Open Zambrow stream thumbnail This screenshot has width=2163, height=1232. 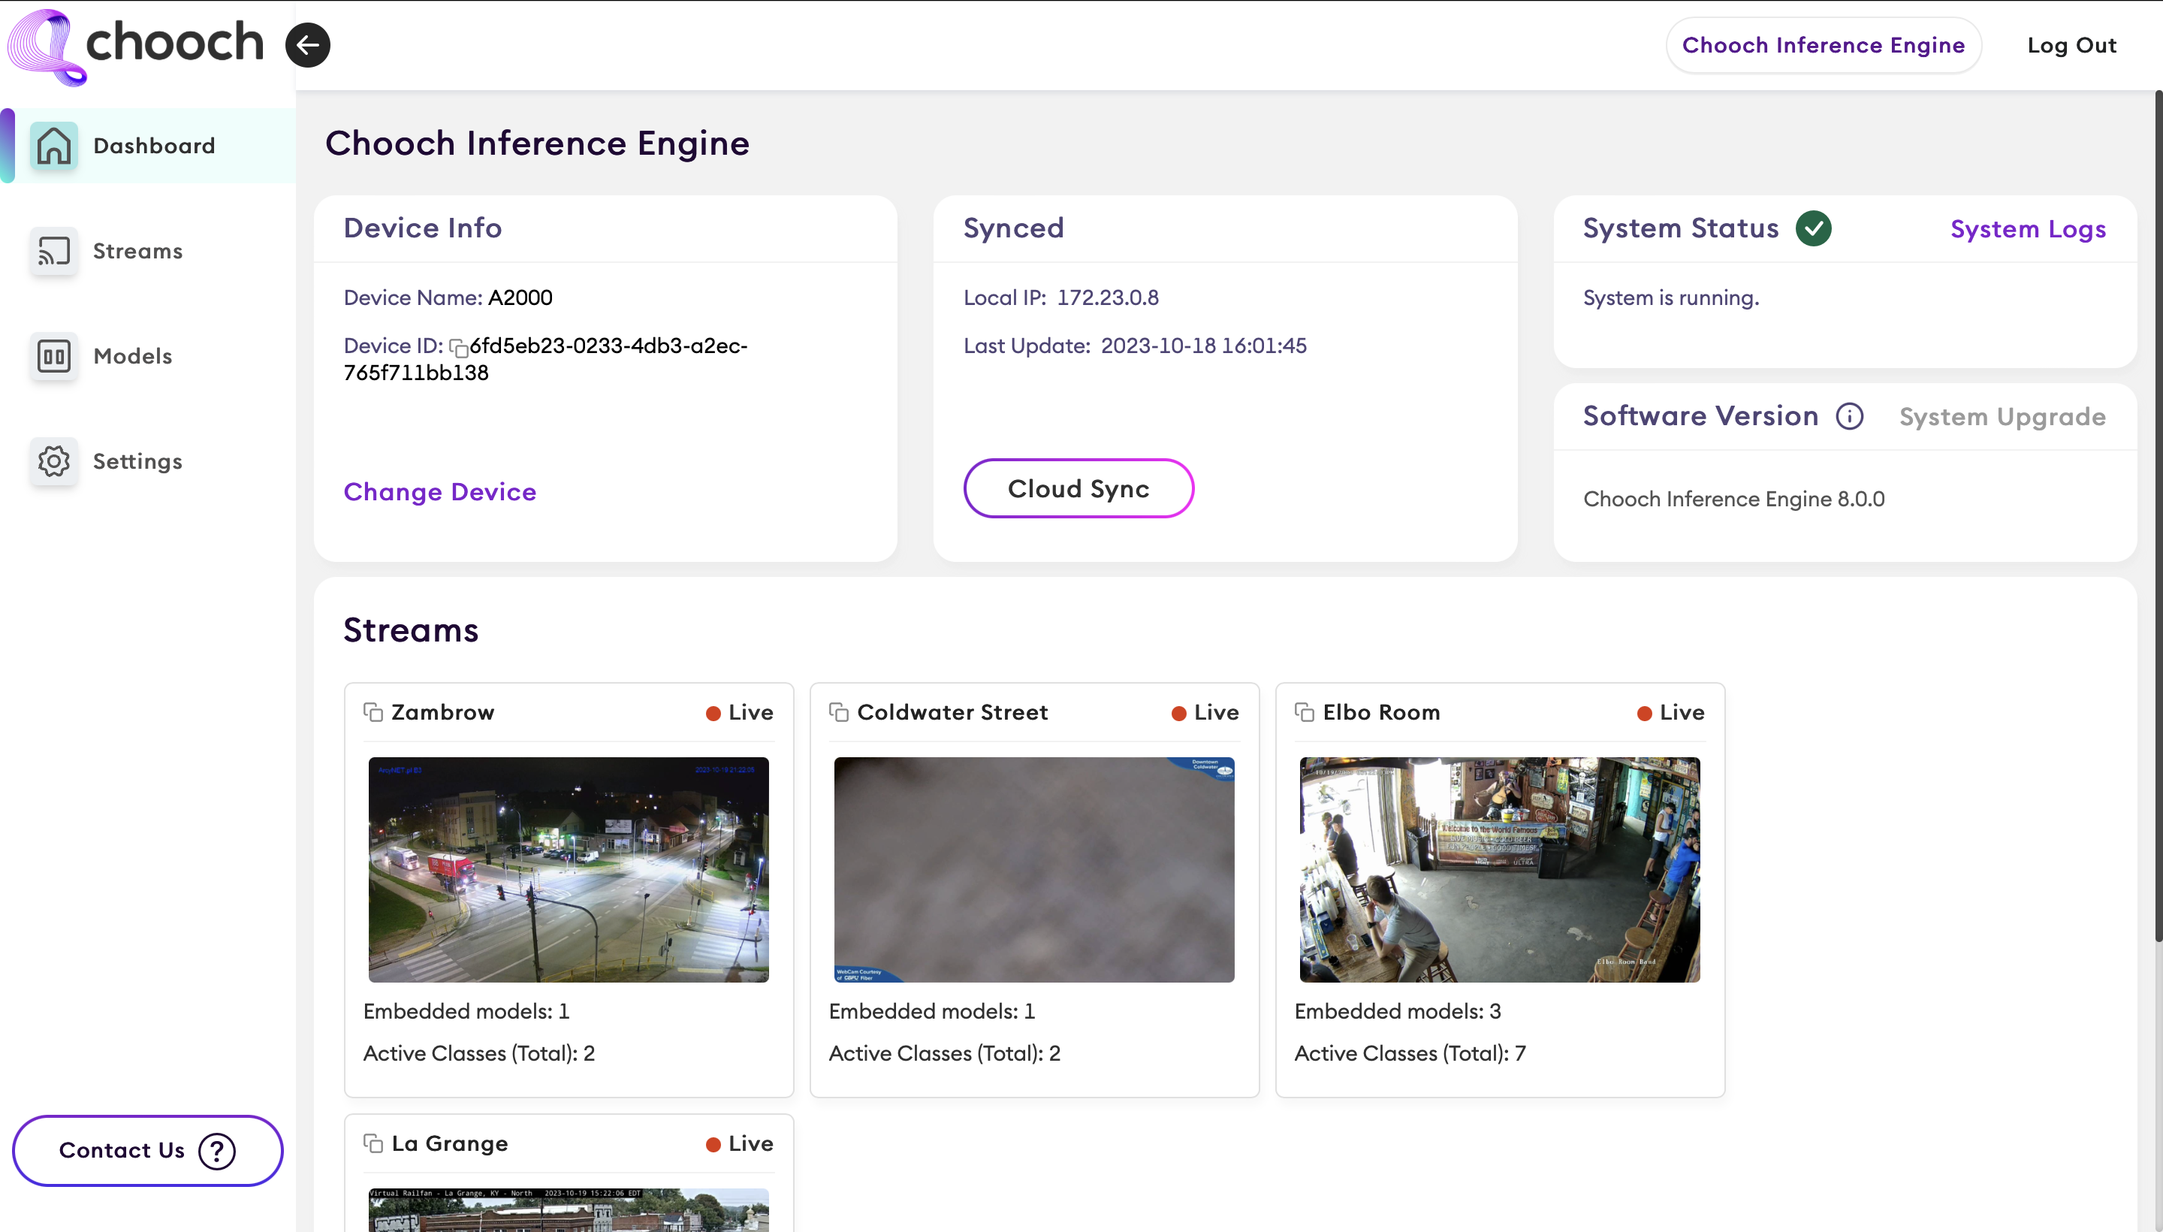tap(569, 870)
